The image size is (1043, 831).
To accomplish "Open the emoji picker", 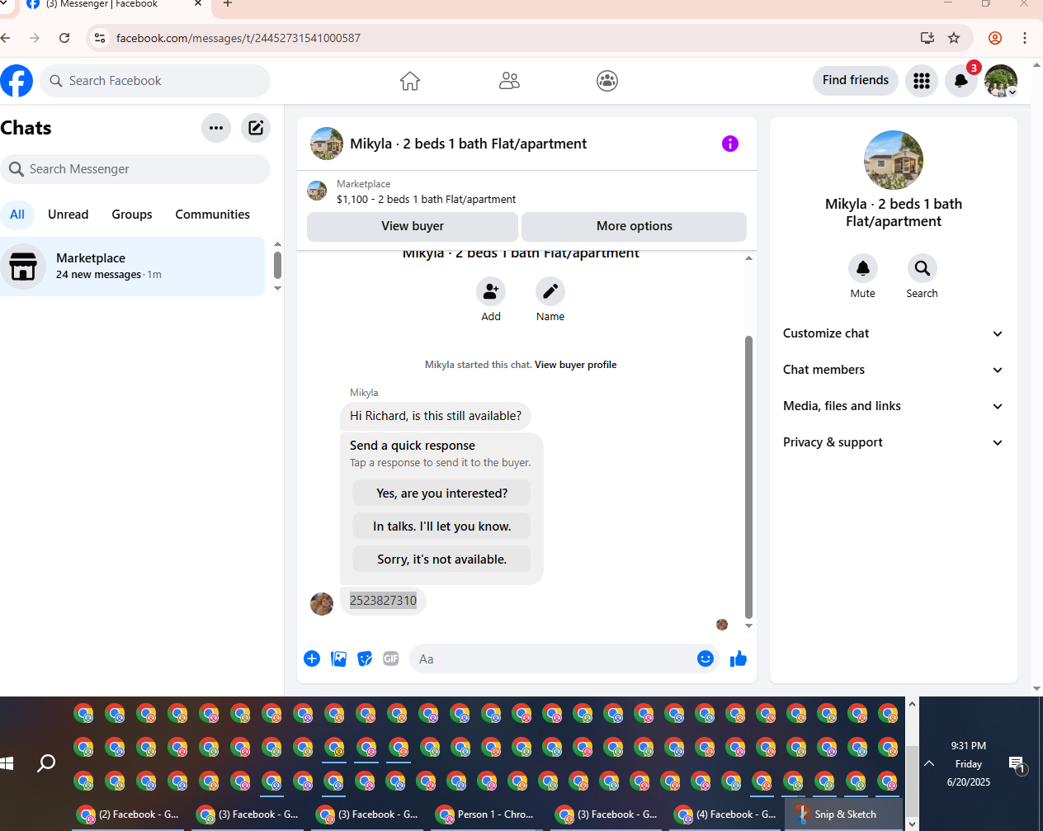I will pyautogui.click(x=706, y=659).
